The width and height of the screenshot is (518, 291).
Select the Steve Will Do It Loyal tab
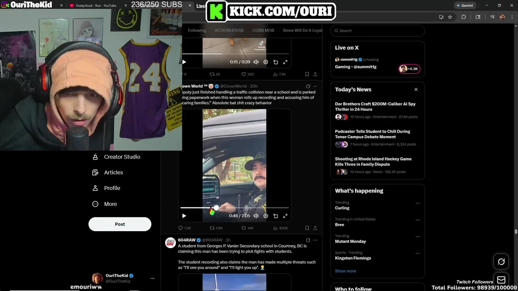point(302,30)
